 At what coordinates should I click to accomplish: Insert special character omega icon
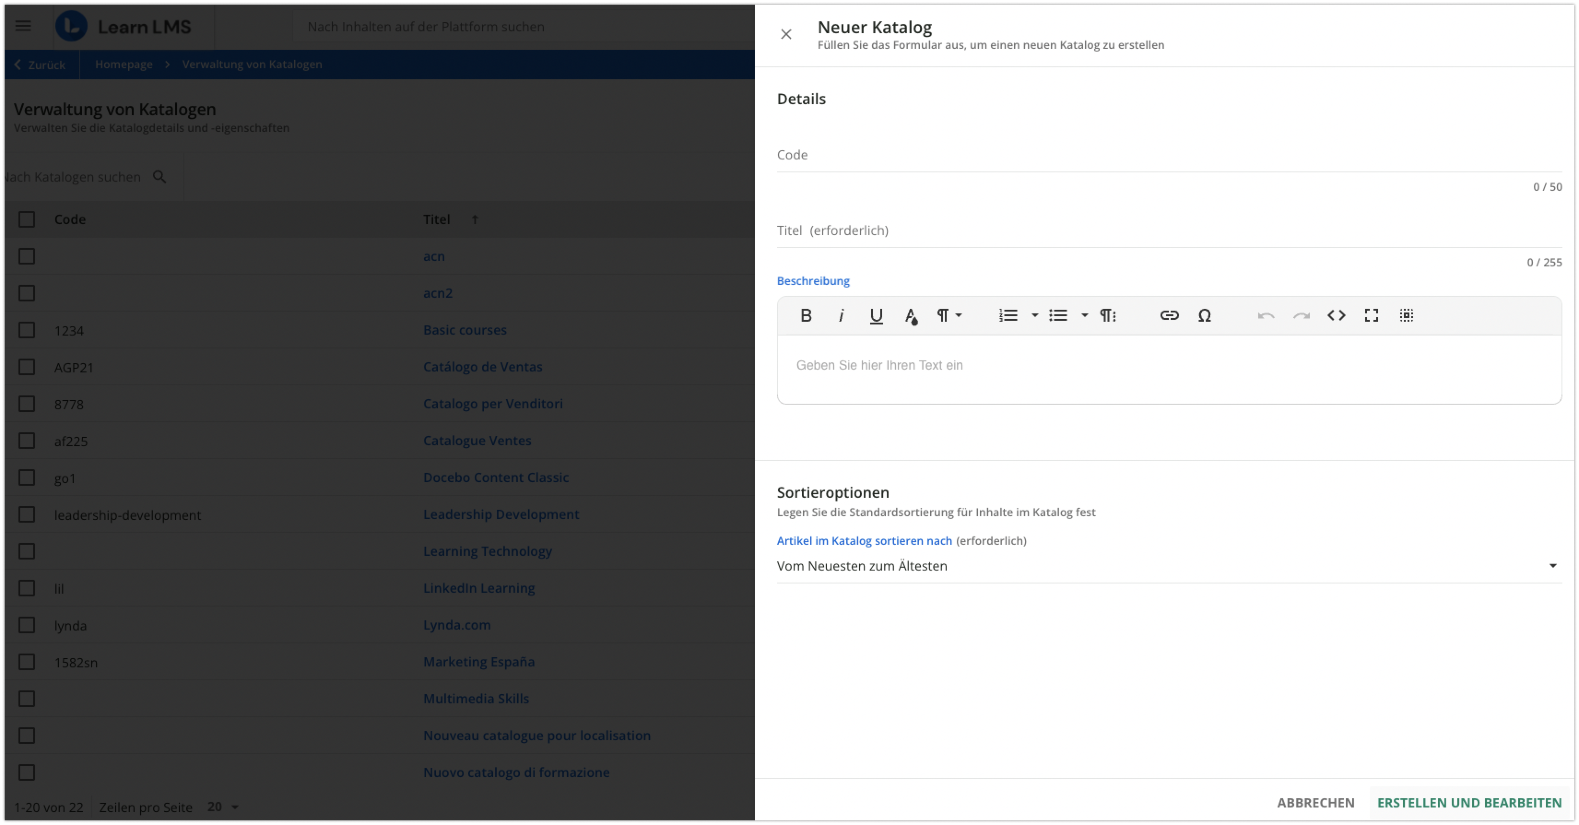[1204, 315]
